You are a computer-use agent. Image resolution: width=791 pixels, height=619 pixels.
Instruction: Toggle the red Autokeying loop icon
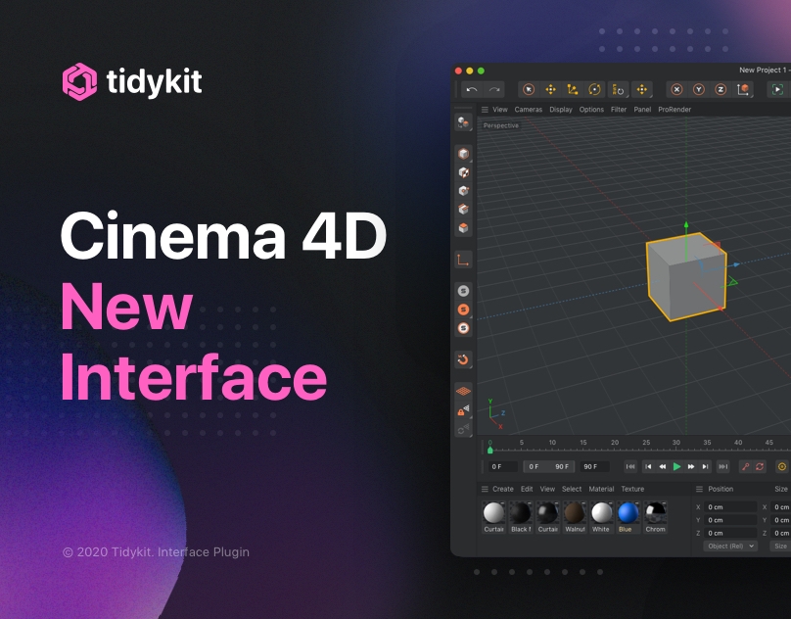tap(760, 466)
